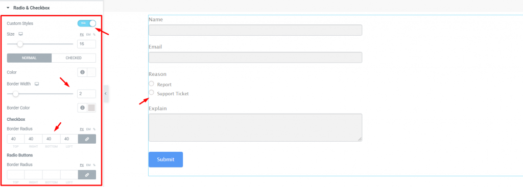Switch to the Checked tab
The image size is (523, 187).
click(74, 58)
